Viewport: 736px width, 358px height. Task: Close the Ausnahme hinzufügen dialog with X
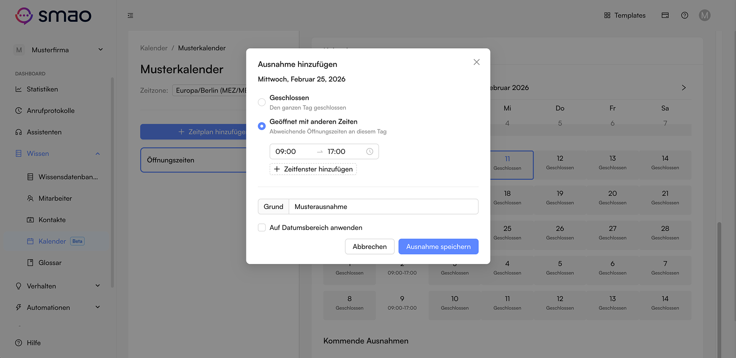(x=477, y=62)
